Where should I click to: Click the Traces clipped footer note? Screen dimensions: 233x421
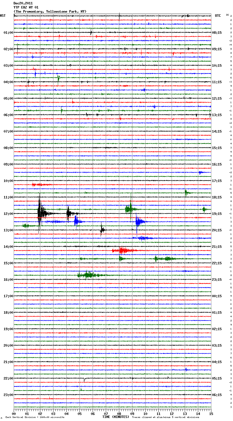166,417
